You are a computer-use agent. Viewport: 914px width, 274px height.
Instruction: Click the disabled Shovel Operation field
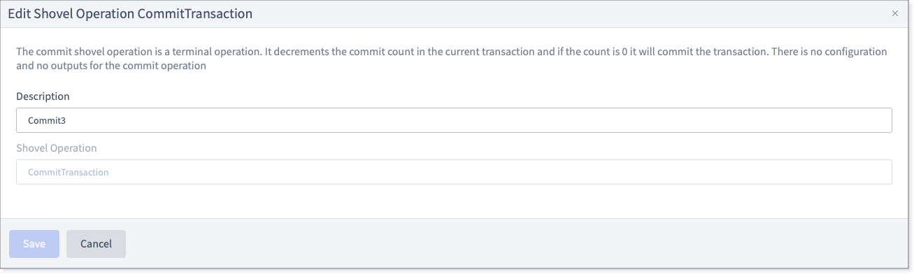pyautogui.click(x=454, y=172)
